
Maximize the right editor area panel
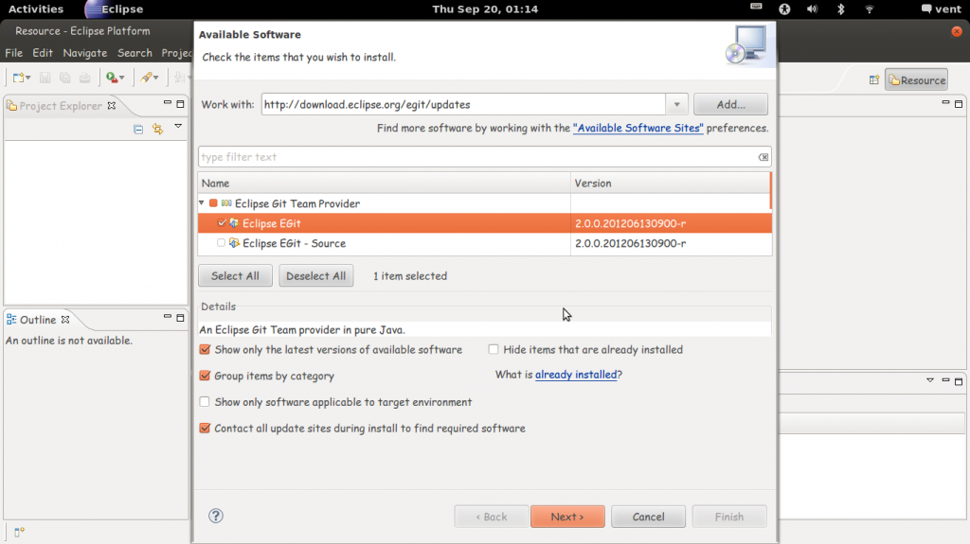point(959,104)
